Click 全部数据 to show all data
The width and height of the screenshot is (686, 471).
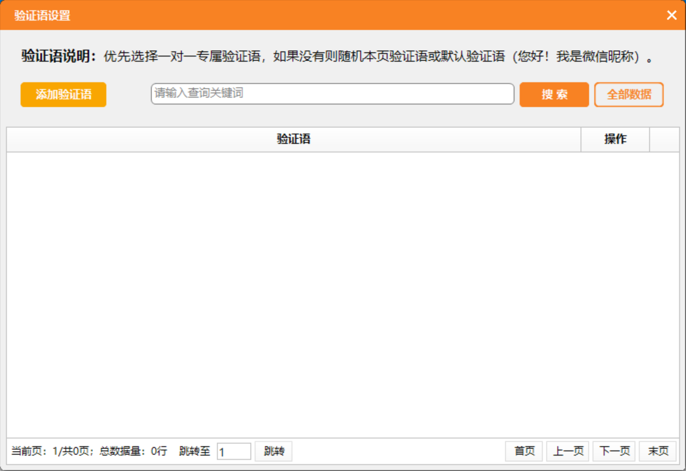point(629,95)
